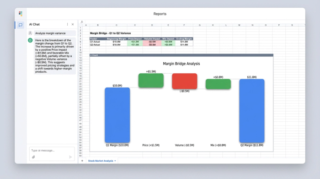The height and width of the screenshot is (179, 320).
Task: Click the blue Q2 Margin chart bar
Action: click(x=252, y=111)
